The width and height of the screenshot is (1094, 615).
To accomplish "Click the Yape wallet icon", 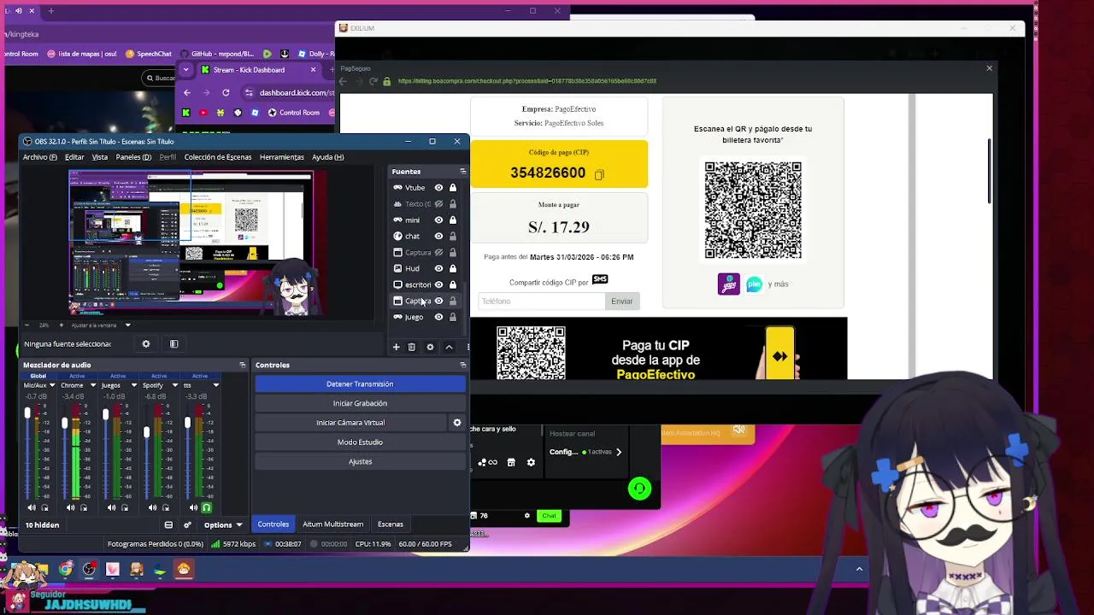I will 728,284.
